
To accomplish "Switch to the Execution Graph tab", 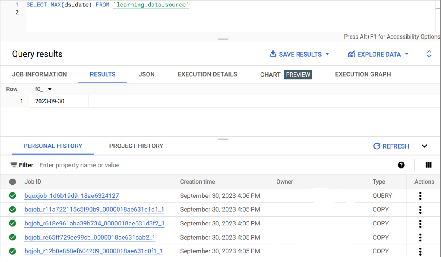I will coord(363,74).
